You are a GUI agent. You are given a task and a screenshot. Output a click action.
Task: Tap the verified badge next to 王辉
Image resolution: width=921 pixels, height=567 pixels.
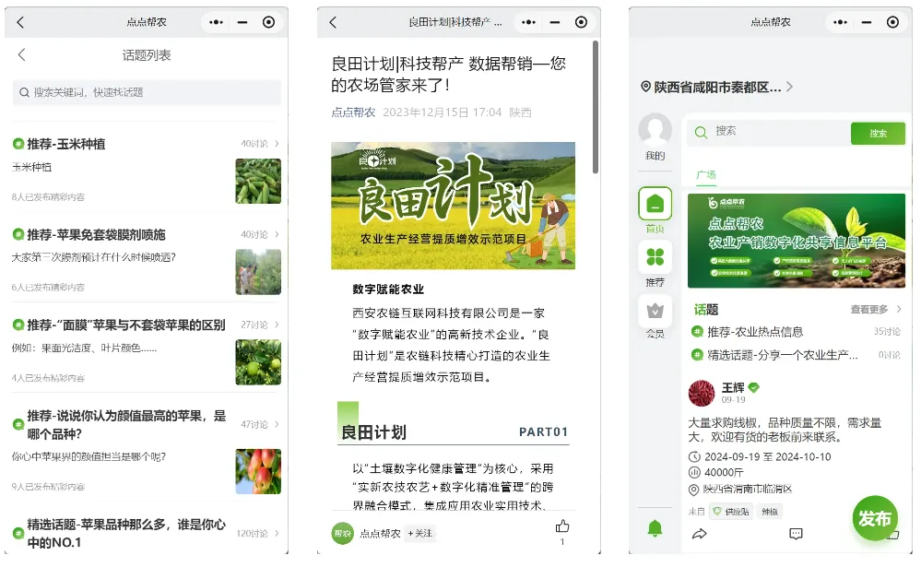tap(754, 387)
